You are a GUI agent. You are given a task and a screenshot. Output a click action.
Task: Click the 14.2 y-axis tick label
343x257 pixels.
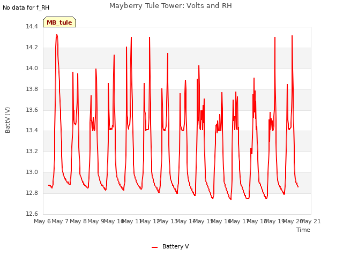[32, 48]
